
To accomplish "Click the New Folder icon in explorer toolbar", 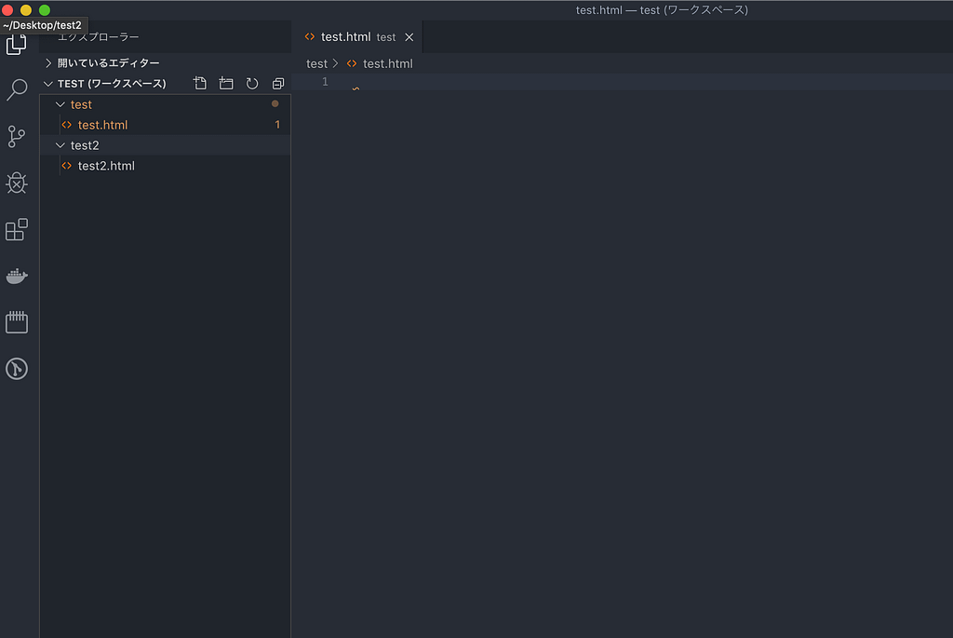I will (226, 83).
